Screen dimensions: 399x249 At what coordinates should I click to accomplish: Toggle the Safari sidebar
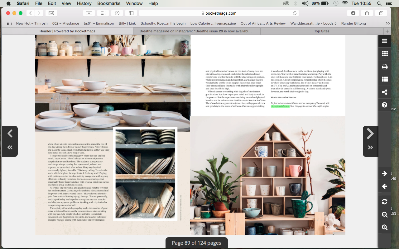(131, 13)
